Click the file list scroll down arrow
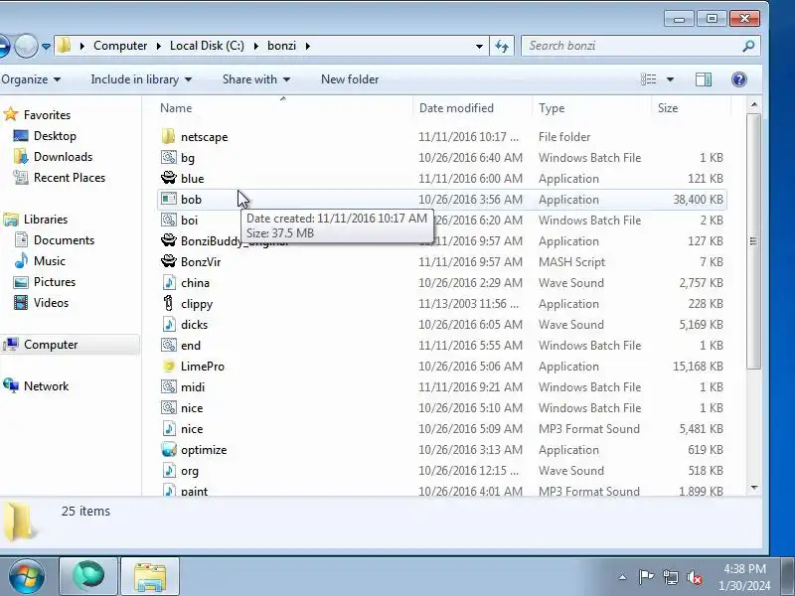 (754, 488)
